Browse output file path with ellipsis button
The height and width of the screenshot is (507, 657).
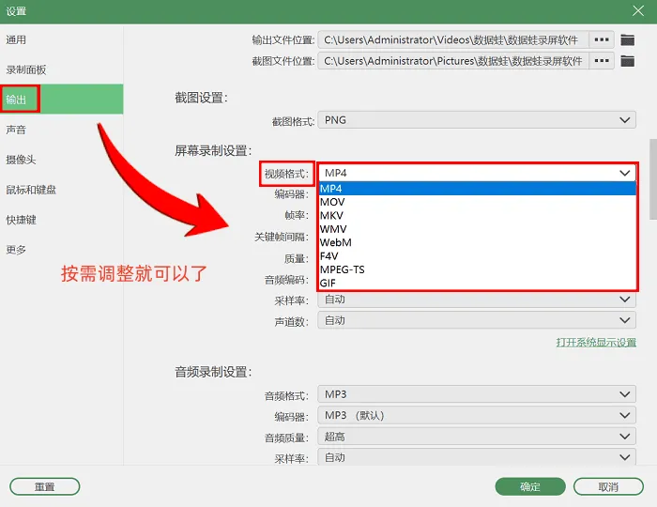(x=602, y=39)
